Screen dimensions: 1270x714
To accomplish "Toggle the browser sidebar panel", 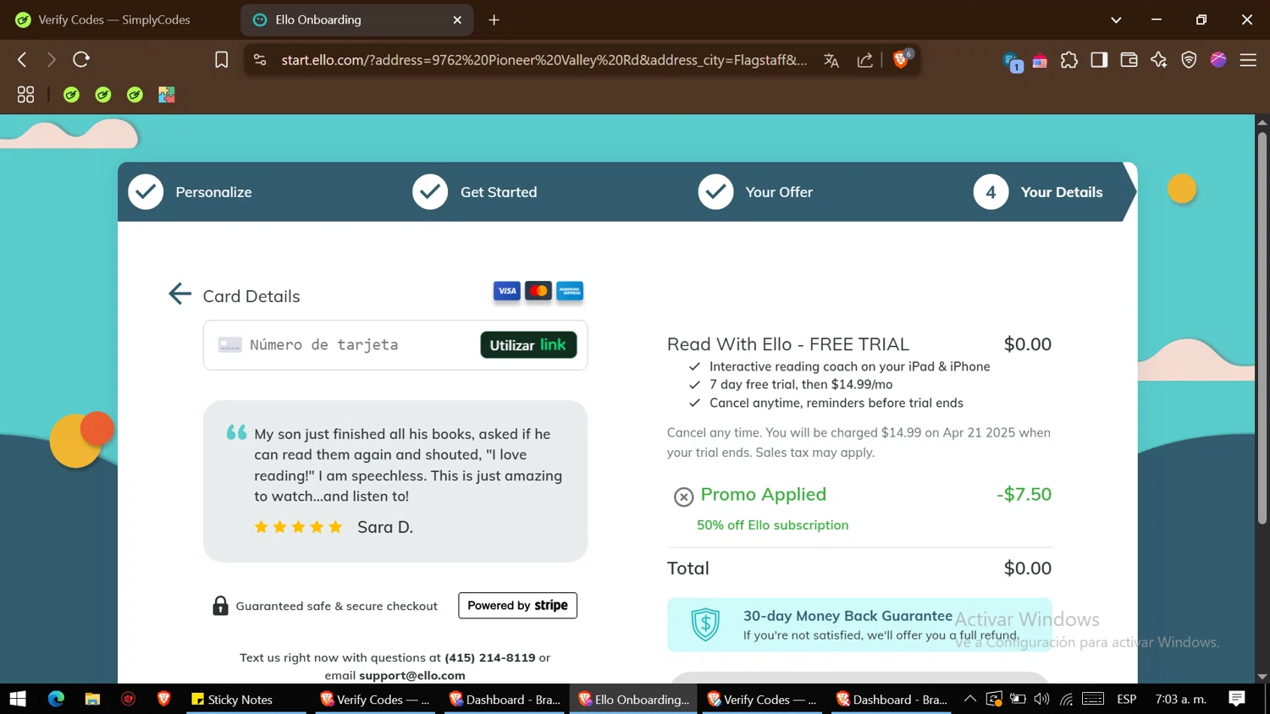I will (x=1099, y=60).
